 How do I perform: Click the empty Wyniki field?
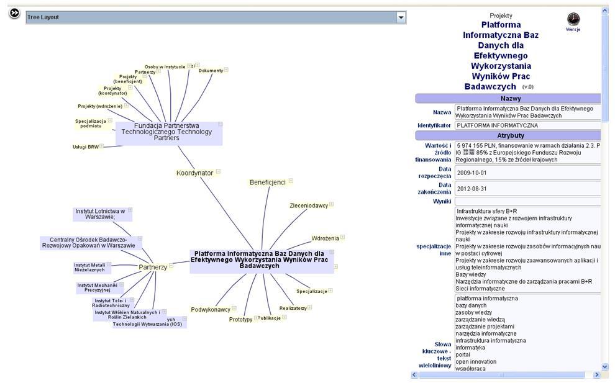527,201
